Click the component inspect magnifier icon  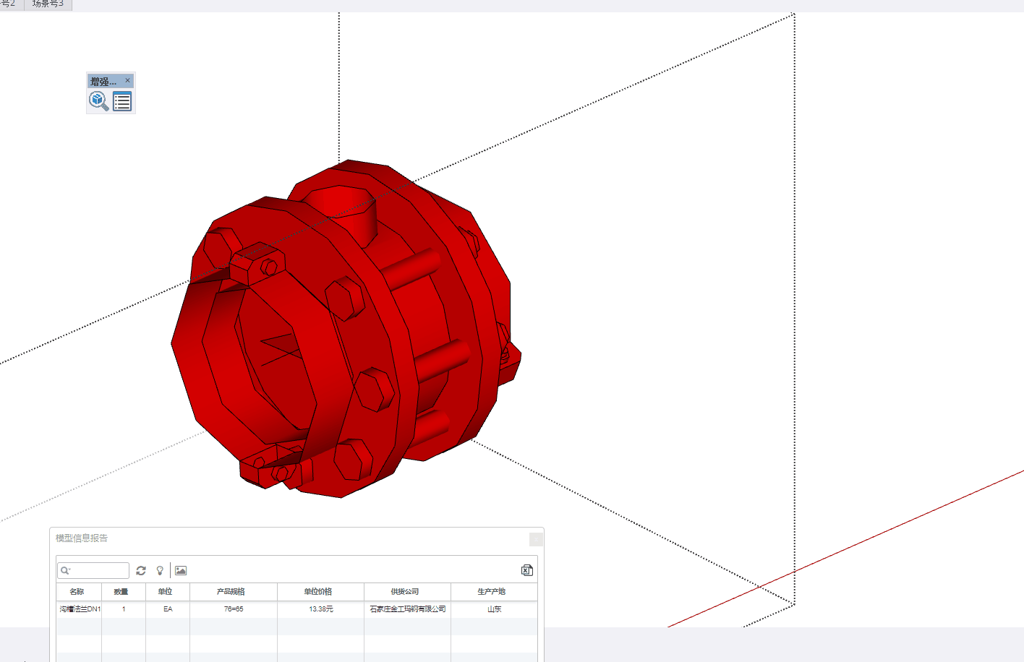pos(98,101)
